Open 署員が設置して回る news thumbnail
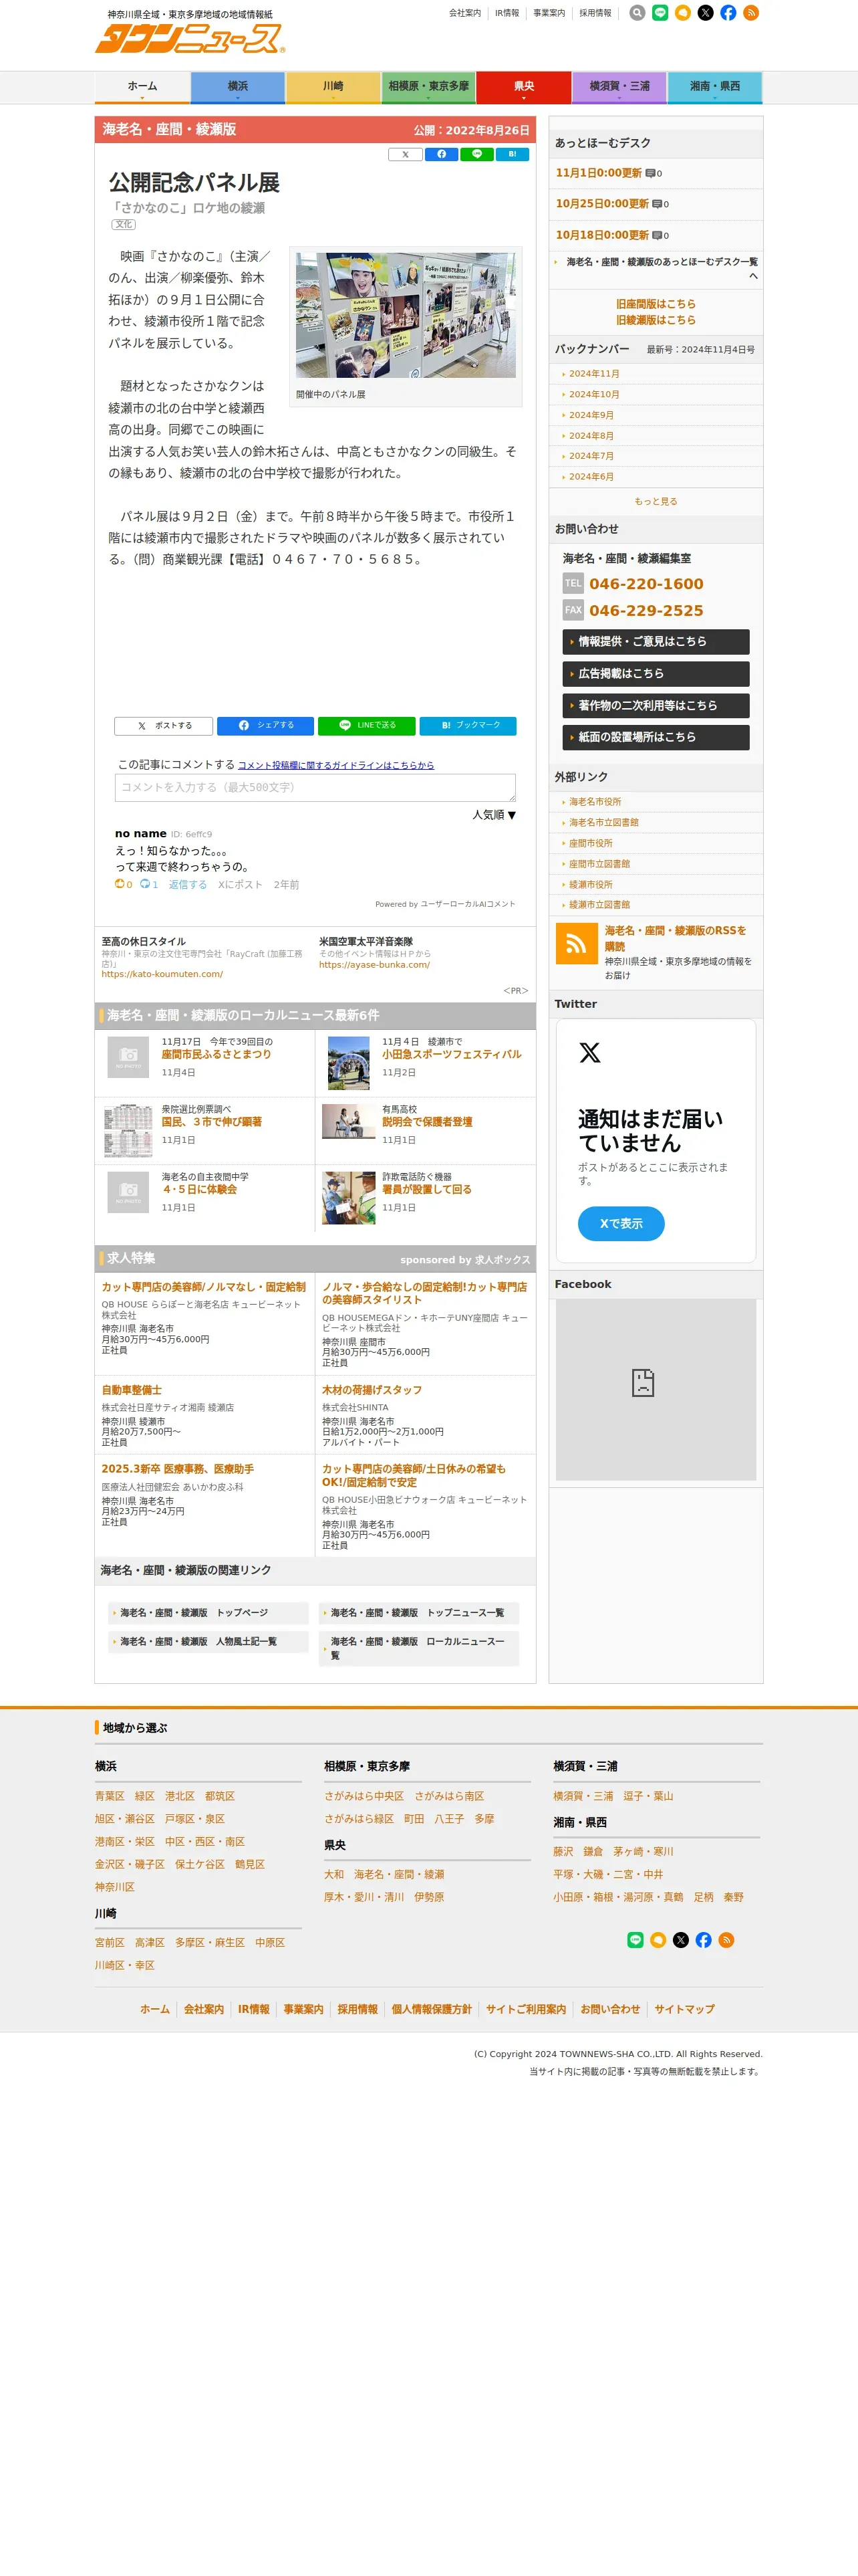This screenshot has width=858, height=2576. tap(349, 1198)
